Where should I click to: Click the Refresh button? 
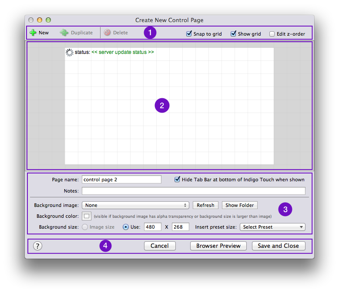tap(205, 205)
